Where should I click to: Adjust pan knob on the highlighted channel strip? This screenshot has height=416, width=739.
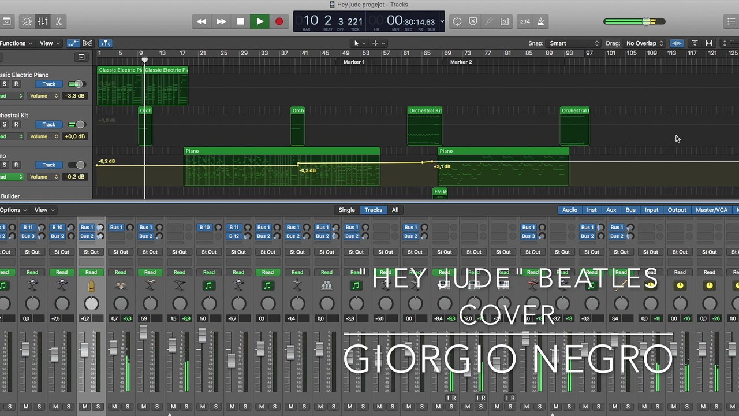91,303
